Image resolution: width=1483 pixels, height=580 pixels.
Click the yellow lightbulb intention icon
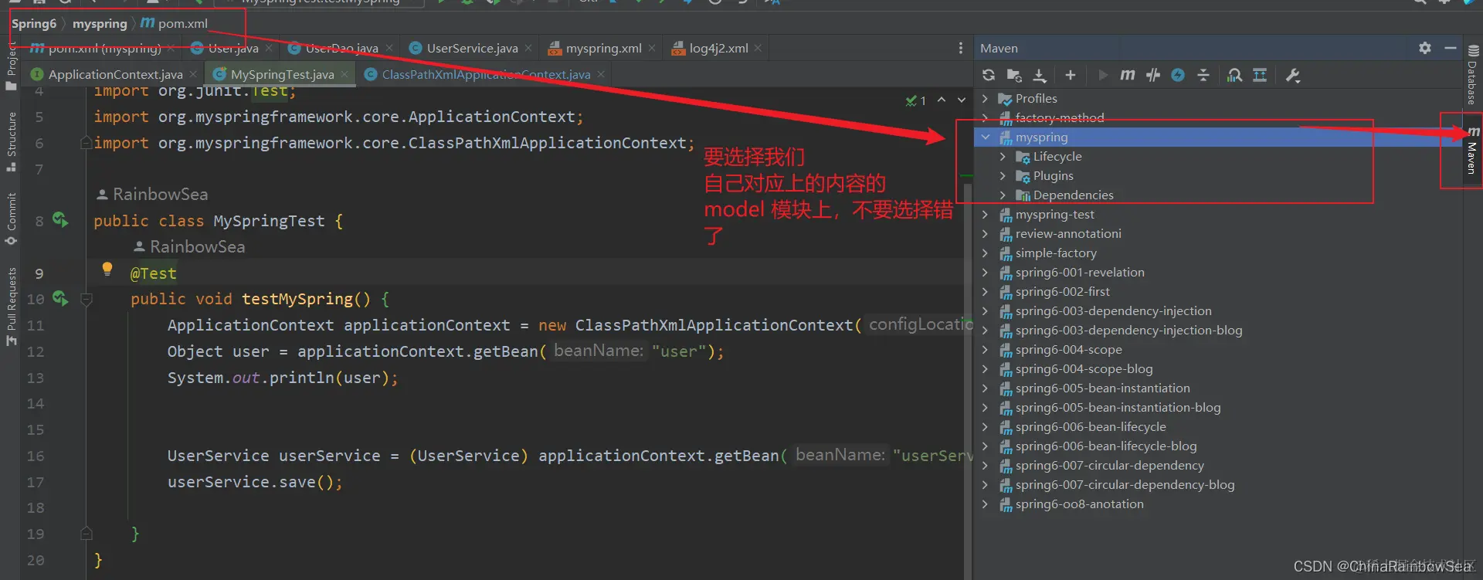107,269
